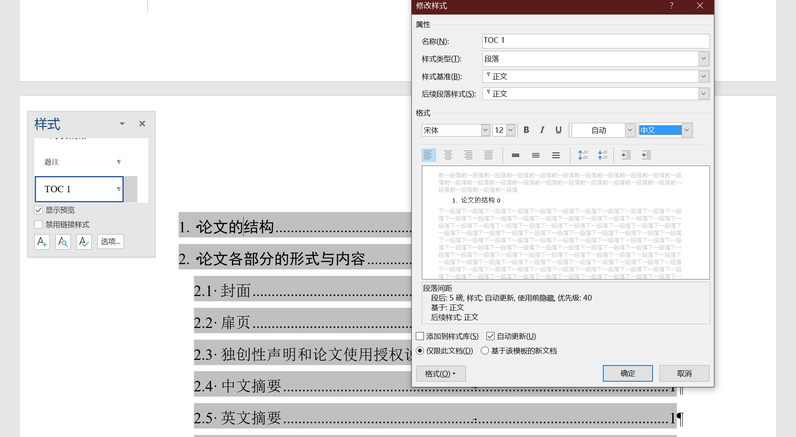Viewport: 796px width, 437px height.
Task: Click 确定 button to confirm changes
Action: (628, 373)
